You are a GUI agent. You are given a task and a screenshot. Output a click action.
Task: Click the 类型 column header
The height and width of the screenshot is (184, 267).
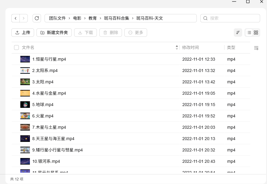click(x=231, y=47)
